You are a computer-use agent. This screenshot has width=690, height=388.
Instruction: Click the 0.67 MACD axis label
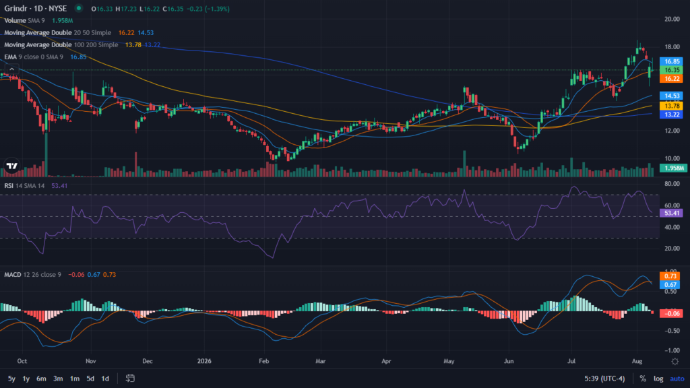[670, 285]
